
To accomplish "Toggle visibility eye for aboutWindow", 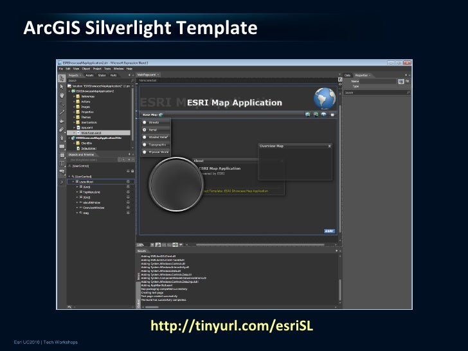I will [128, 203].
